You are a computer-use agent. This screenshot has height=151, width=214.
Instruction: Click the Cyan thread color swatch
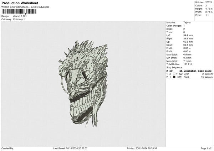click(x=174, y=74)
